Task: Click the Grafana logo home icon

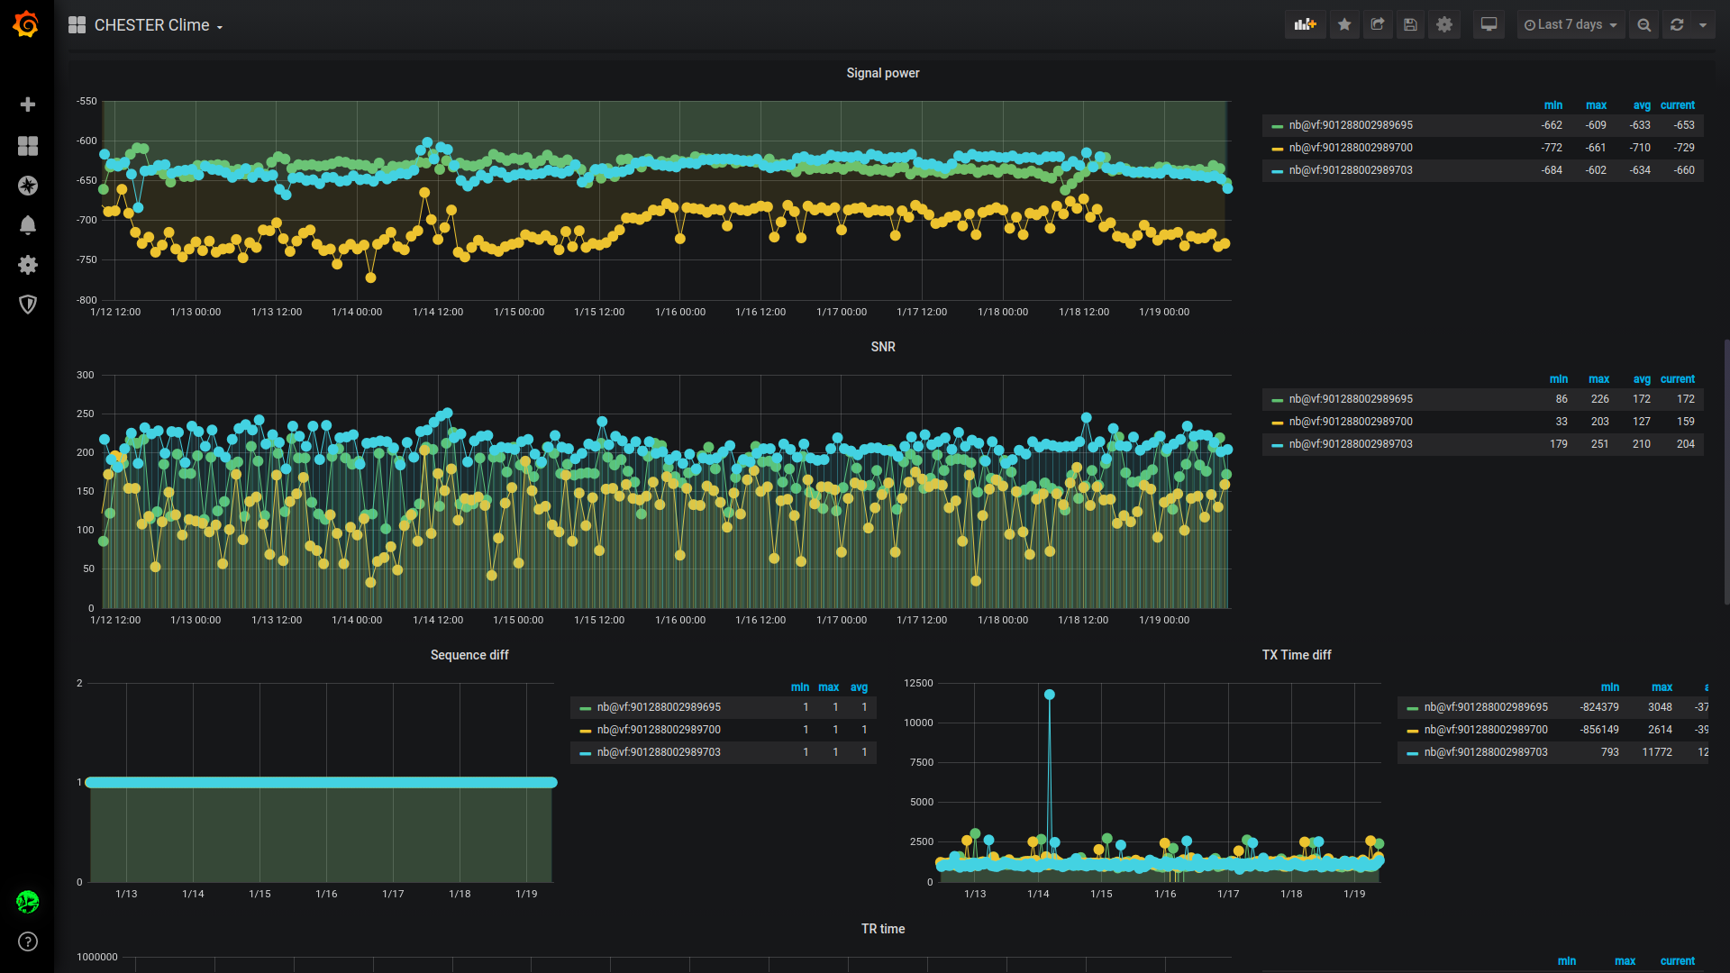Action: click(26, 24)
